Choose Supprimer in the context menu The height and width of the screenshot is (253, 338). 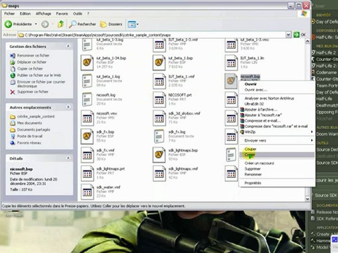point(277,169)
